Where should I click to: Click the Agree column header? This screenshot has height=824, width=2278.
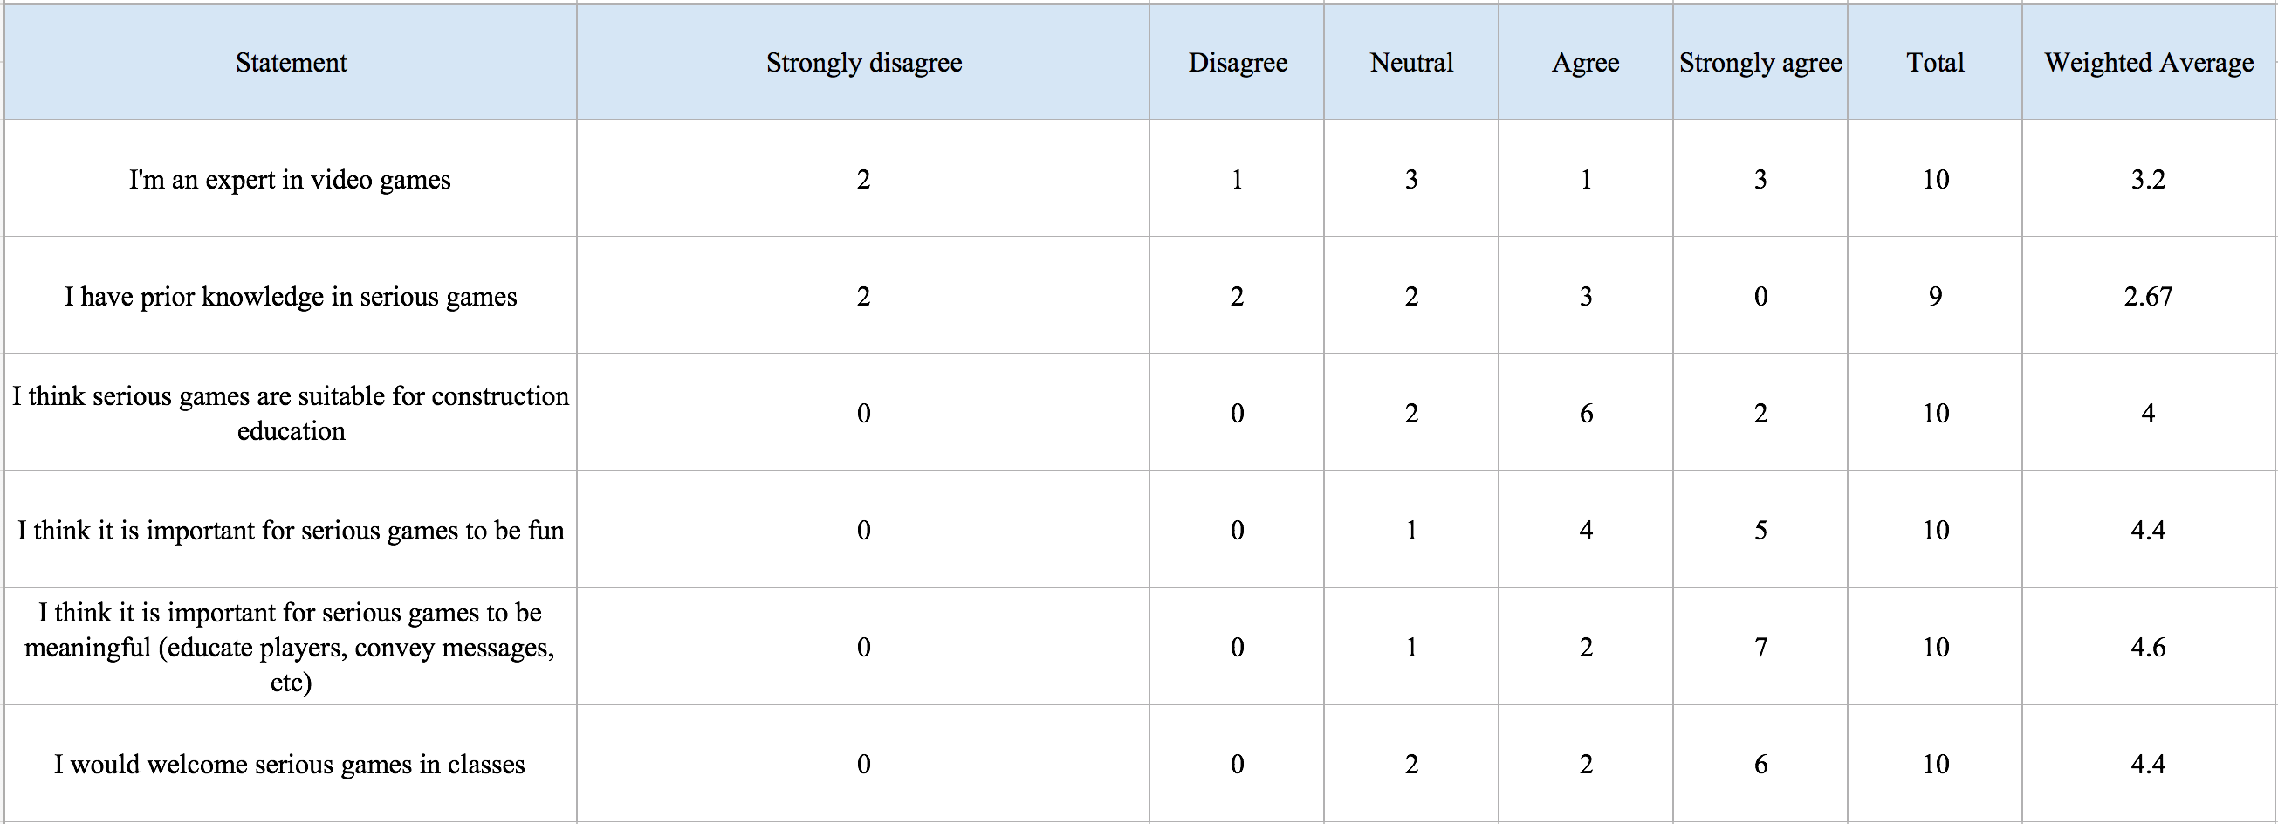1586,62
